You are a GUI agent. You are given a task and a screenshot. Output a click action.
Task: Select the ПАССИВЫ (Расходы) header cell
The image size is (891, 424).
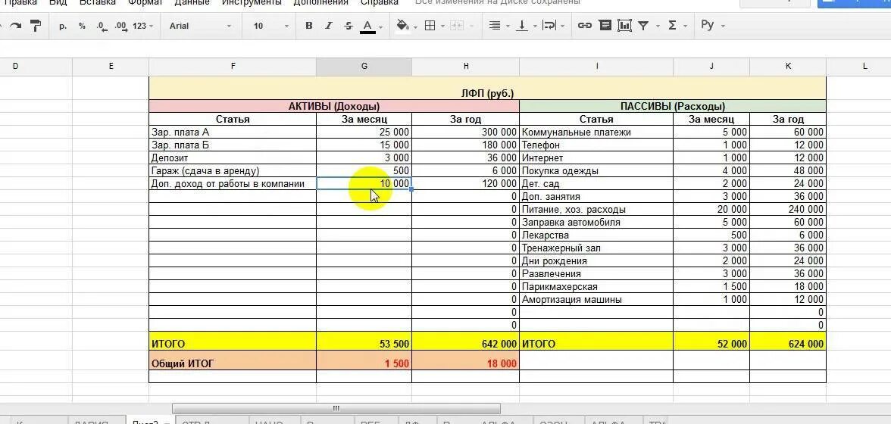[673, 106]
